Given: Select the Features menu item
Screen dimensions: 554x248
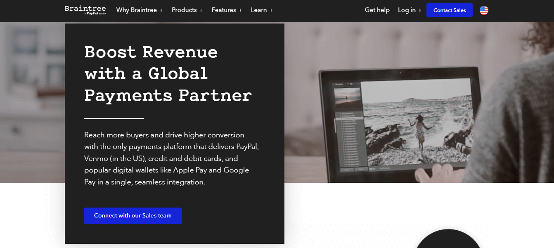Looking at the screenshot, I should pos(223,10).
